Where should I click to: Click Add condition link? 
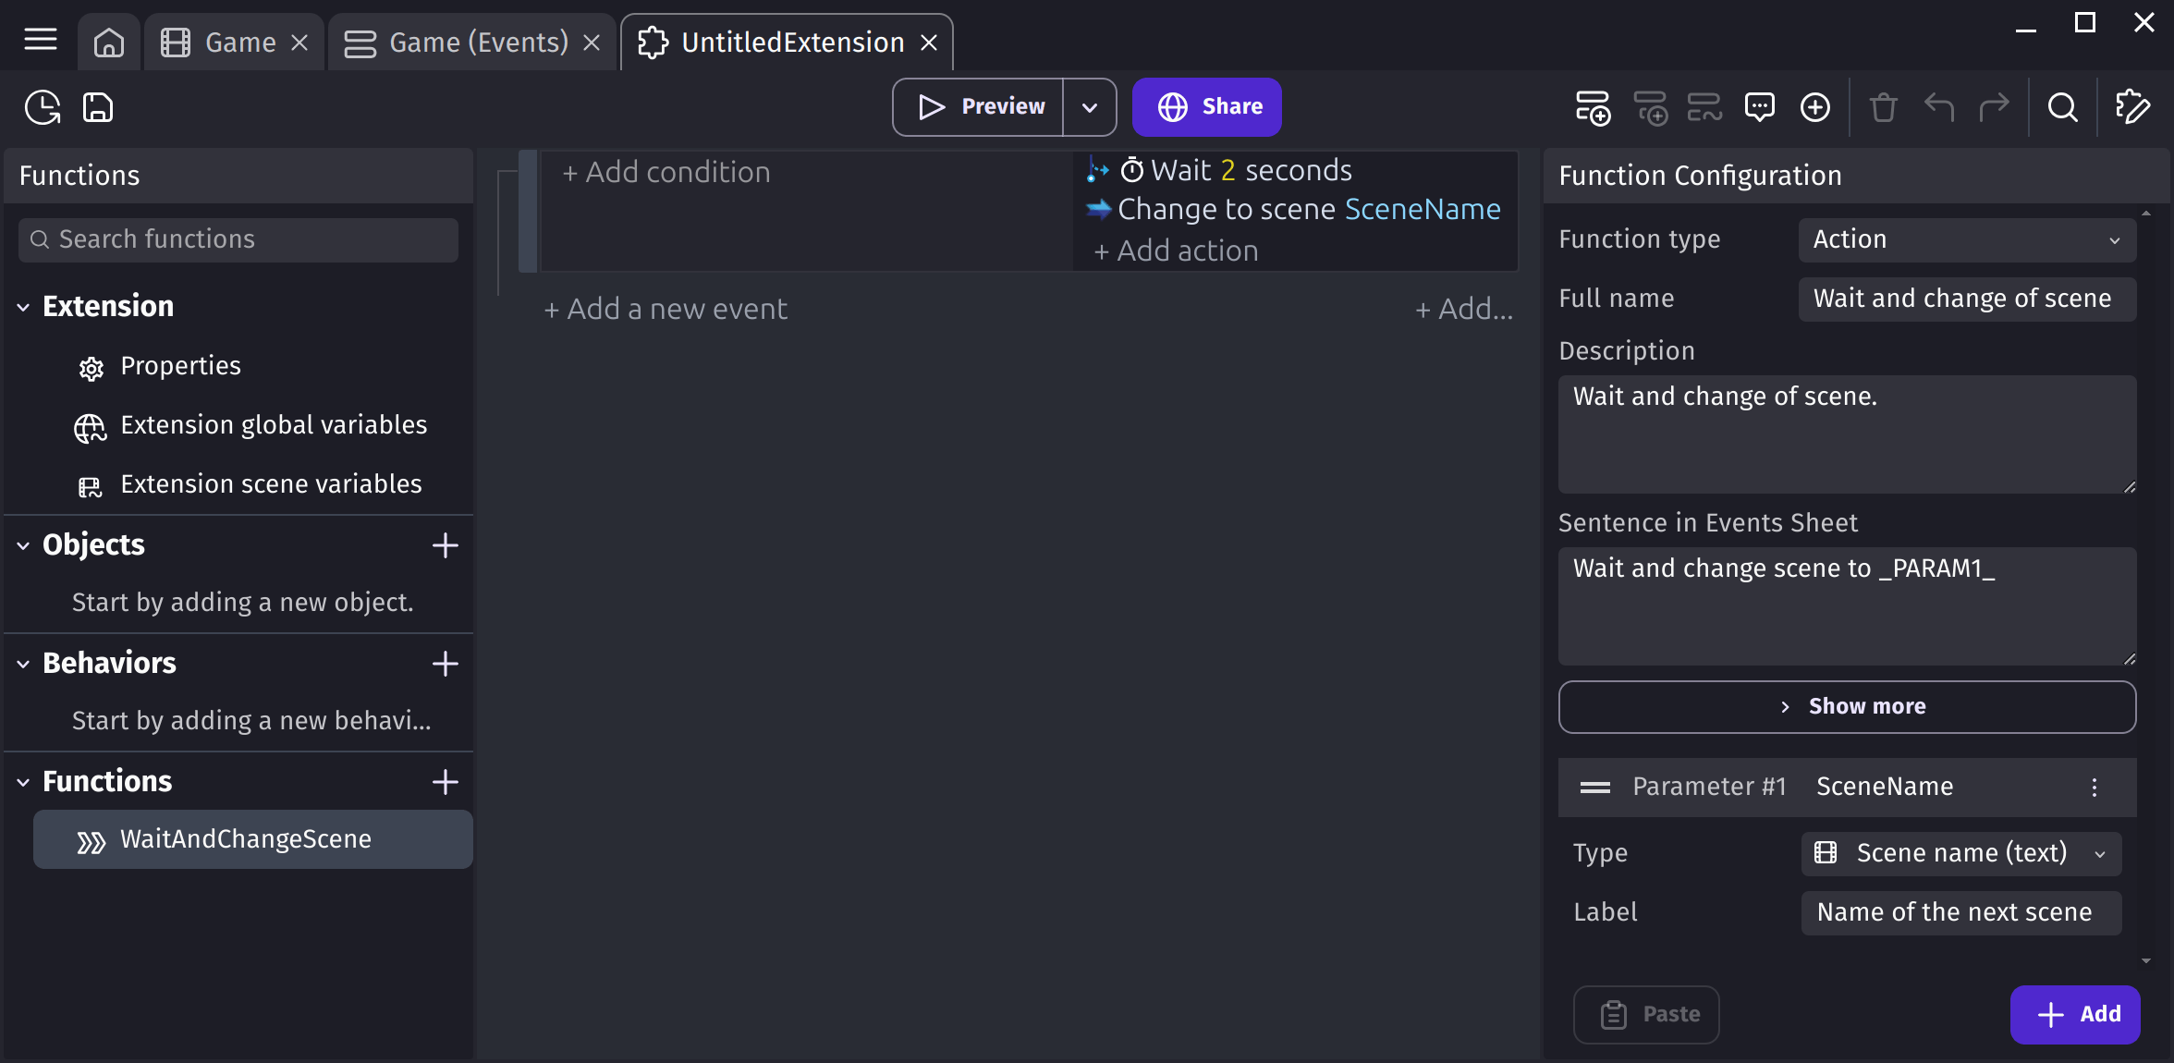[666, 172]
